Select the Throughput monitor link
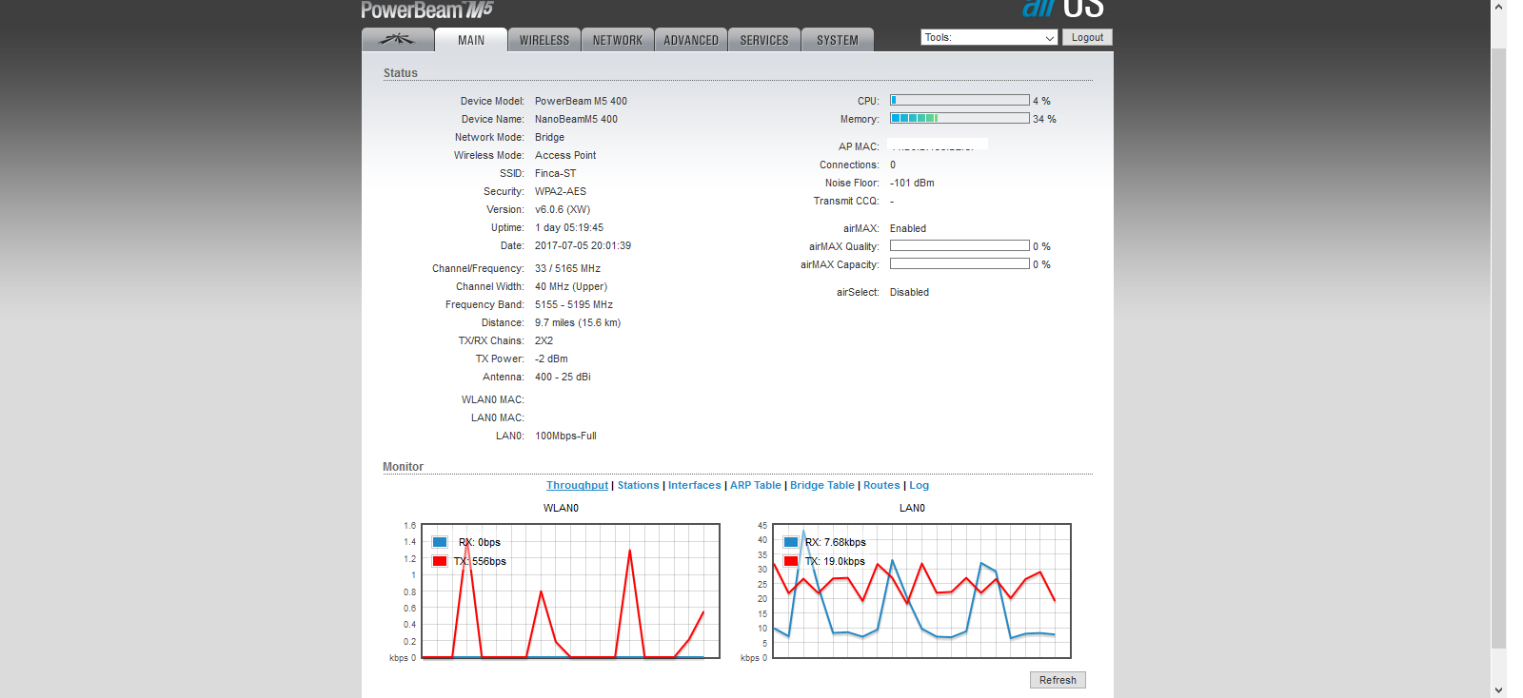The width and height of the screenshot is (1523, 698). (x=577, y=485)
